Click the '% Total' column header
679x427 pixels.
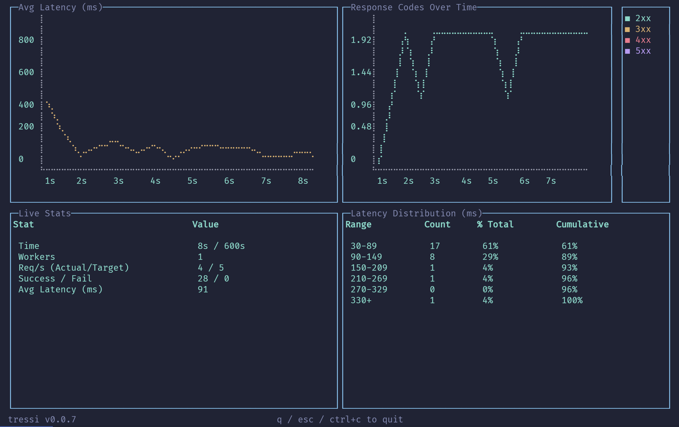(x=495, y=224)
